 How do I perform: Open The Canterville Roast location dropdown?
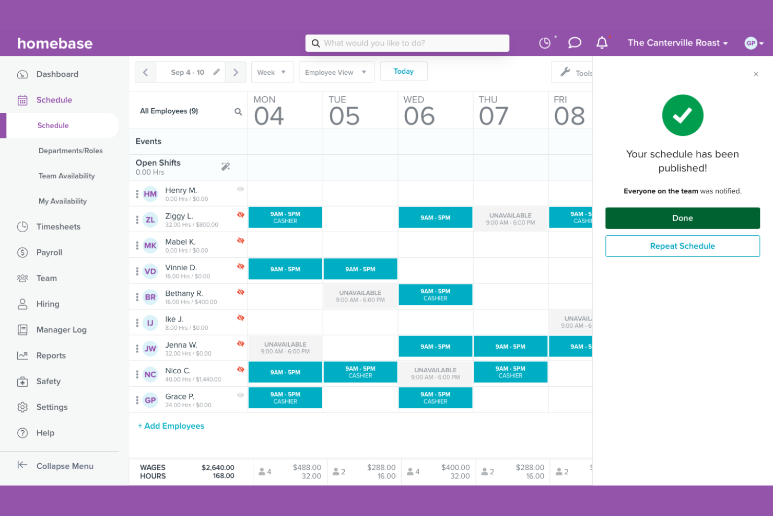pos(676,43)
